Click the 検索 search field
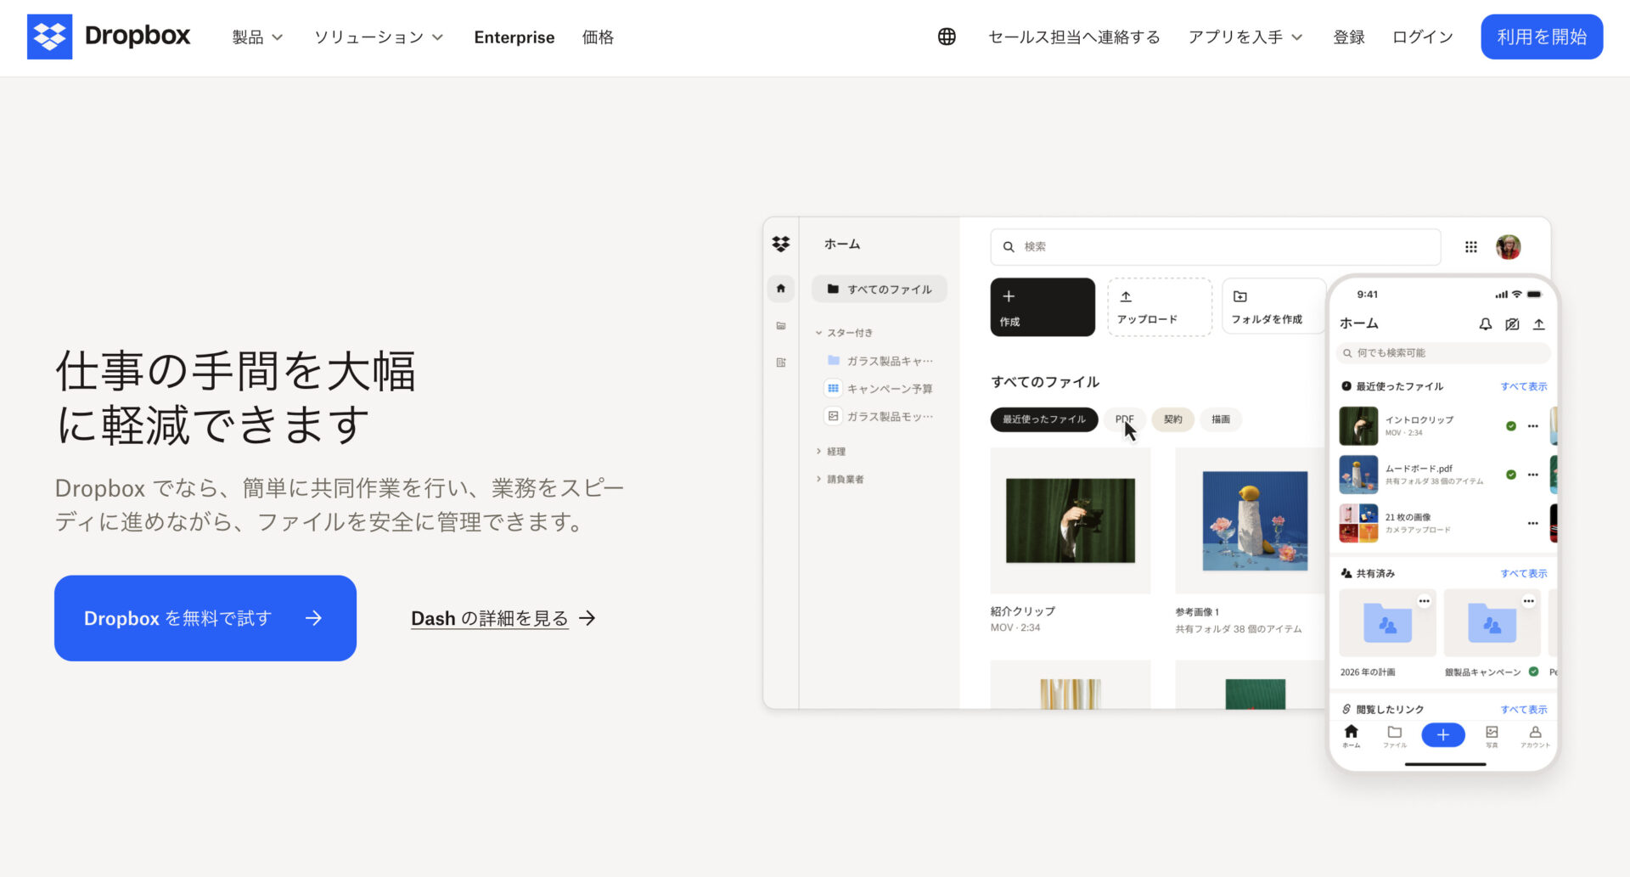Screen dimensions: 1630x877 1216,247
